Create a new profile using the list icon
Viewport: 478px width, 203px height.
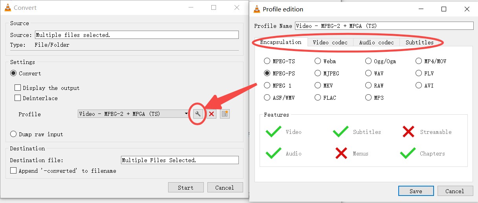tap(225, 114)
